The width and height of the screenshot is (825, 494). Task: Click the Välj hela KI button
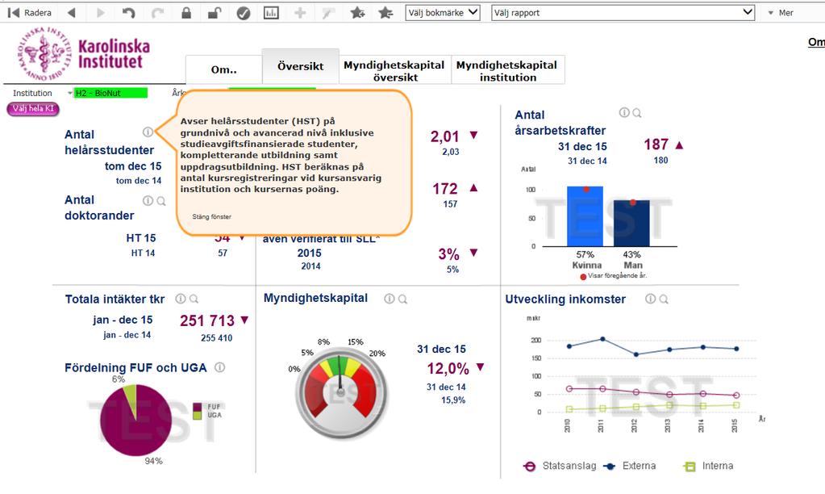[33, 108]
